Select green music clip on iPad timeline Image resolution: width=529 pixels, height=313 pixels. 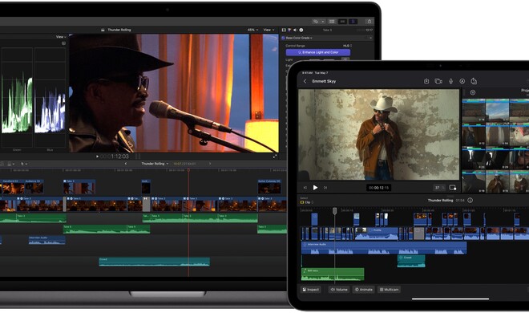click(333, 274)
